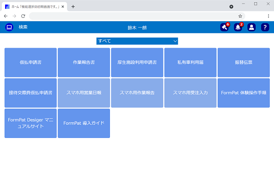The width and height of the screenshot is (274, 171).
Task: Open the スマホ用作業報告 tile
Action: tap(137, 93)
